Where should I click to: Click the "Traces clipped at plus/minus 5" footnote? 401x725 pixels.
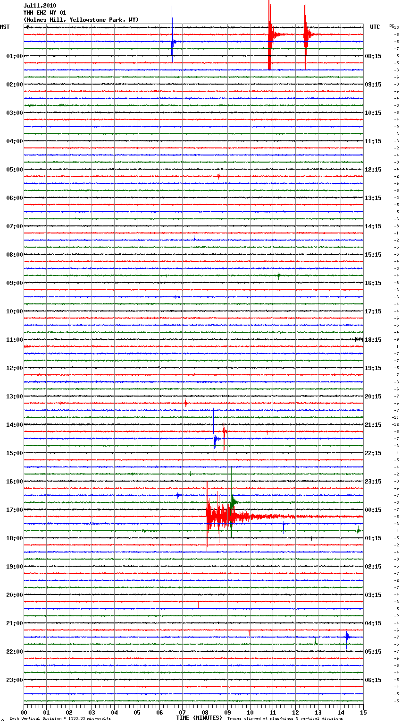click(285, 718)
